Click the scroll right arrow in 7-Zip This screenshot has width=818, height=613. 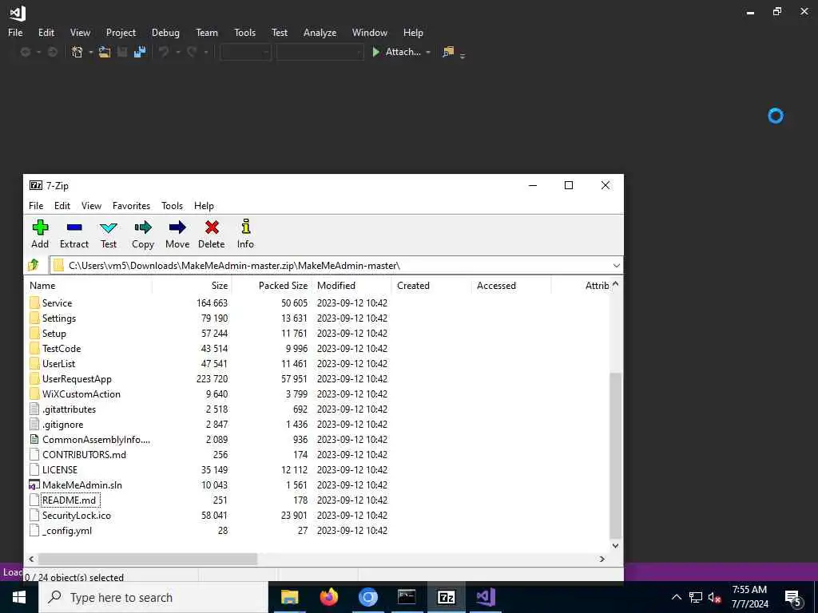602,559
